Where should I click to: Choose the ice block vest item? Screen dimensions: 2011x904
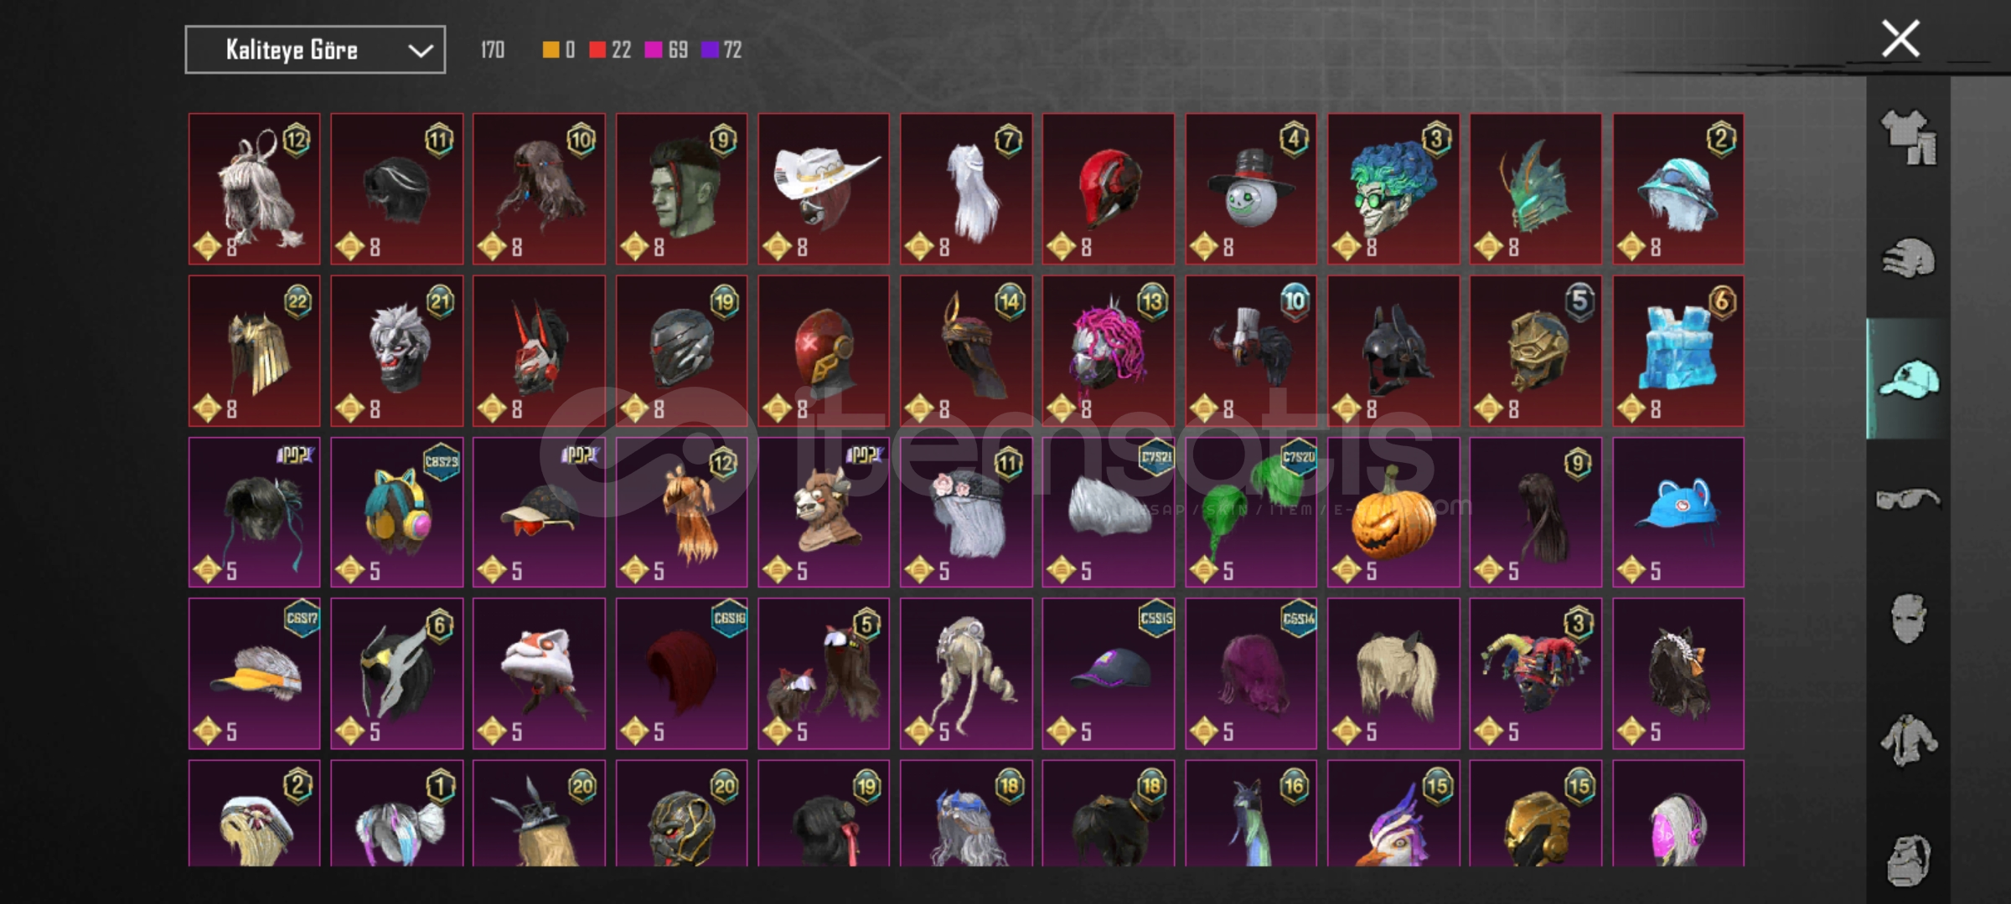[x=1678, y=351]
